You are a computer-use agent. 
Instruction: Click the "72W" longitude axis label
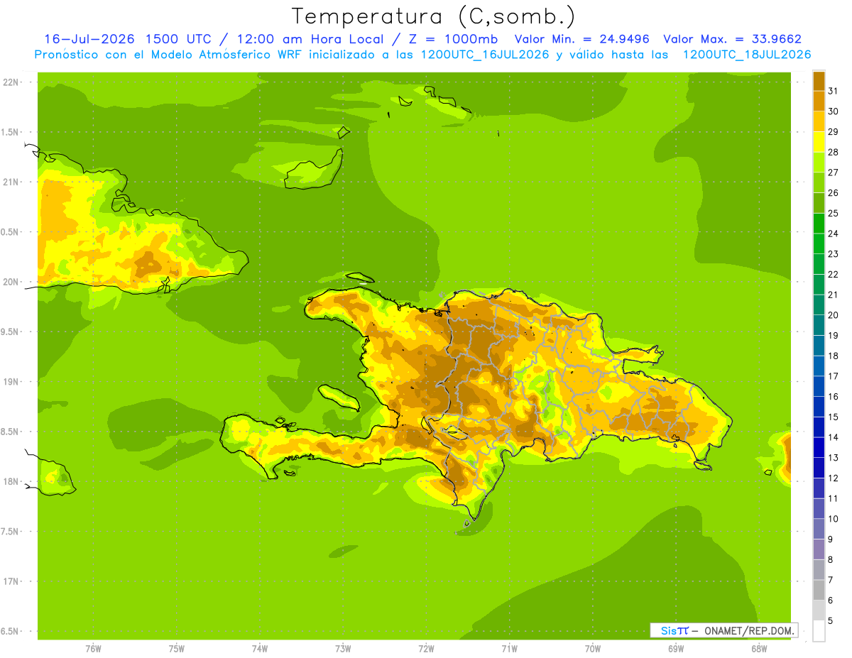point(426,649)
